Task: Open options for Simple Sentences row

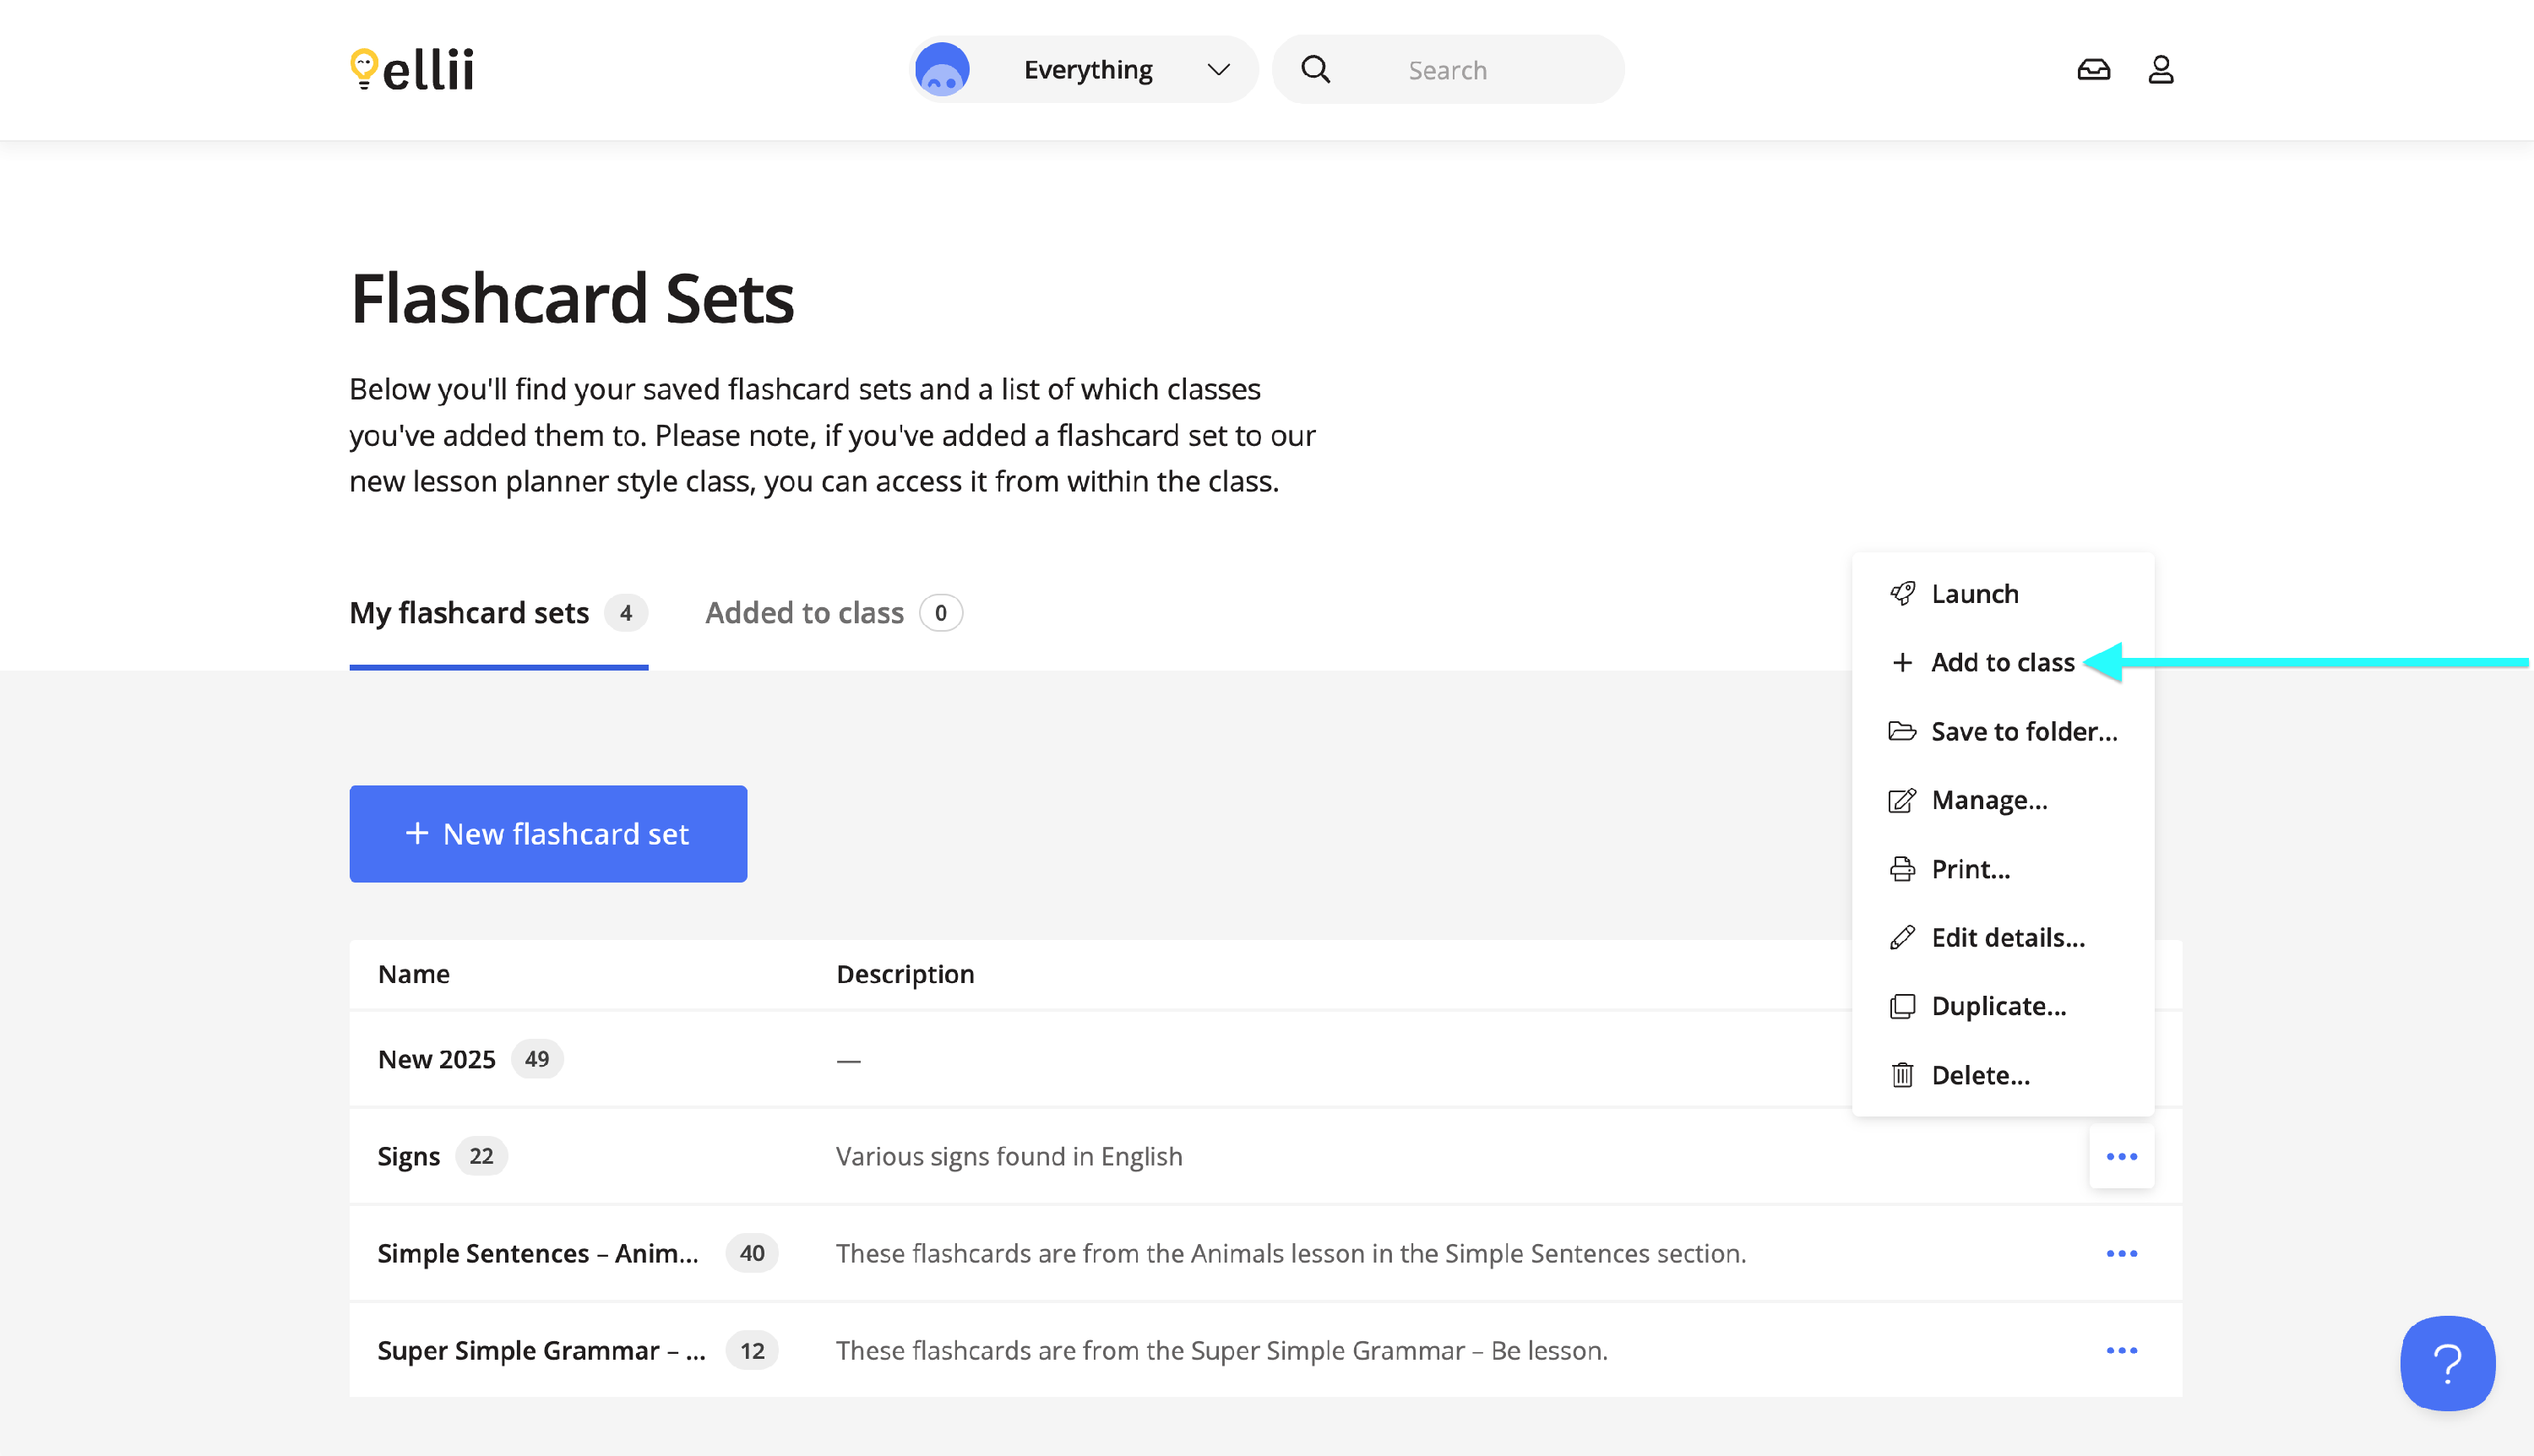Action: click(x=2121, y=1254)
